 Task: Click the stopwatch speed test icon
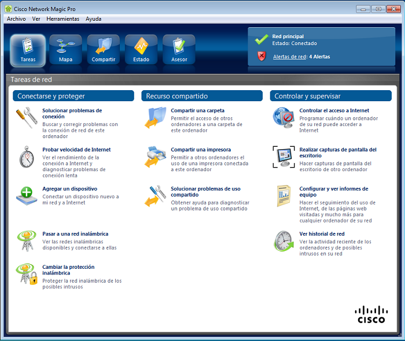27,157
